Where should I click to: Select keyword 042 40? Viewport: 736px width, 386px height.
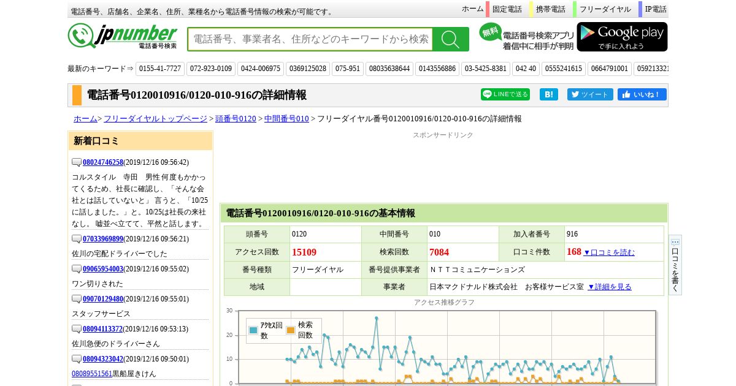(x=526, y=69)
